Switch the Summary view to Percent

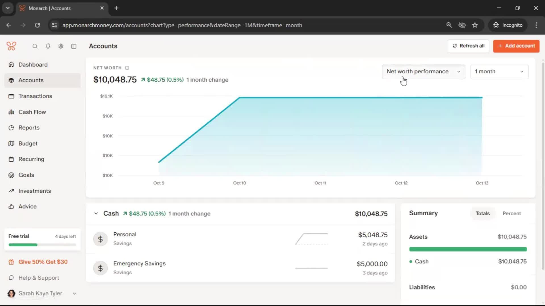coord(512,213)
